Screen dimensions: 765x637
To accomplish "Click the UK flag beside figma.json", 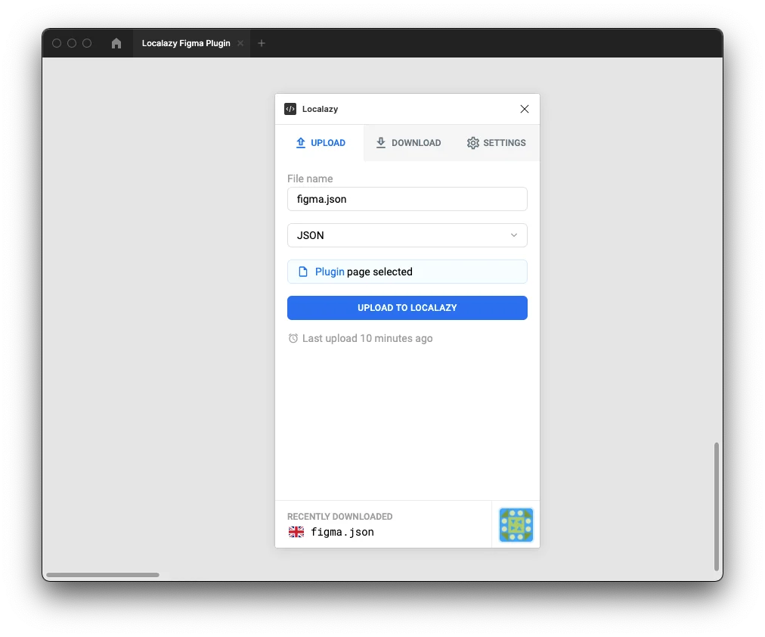I will tap(296, 532).
